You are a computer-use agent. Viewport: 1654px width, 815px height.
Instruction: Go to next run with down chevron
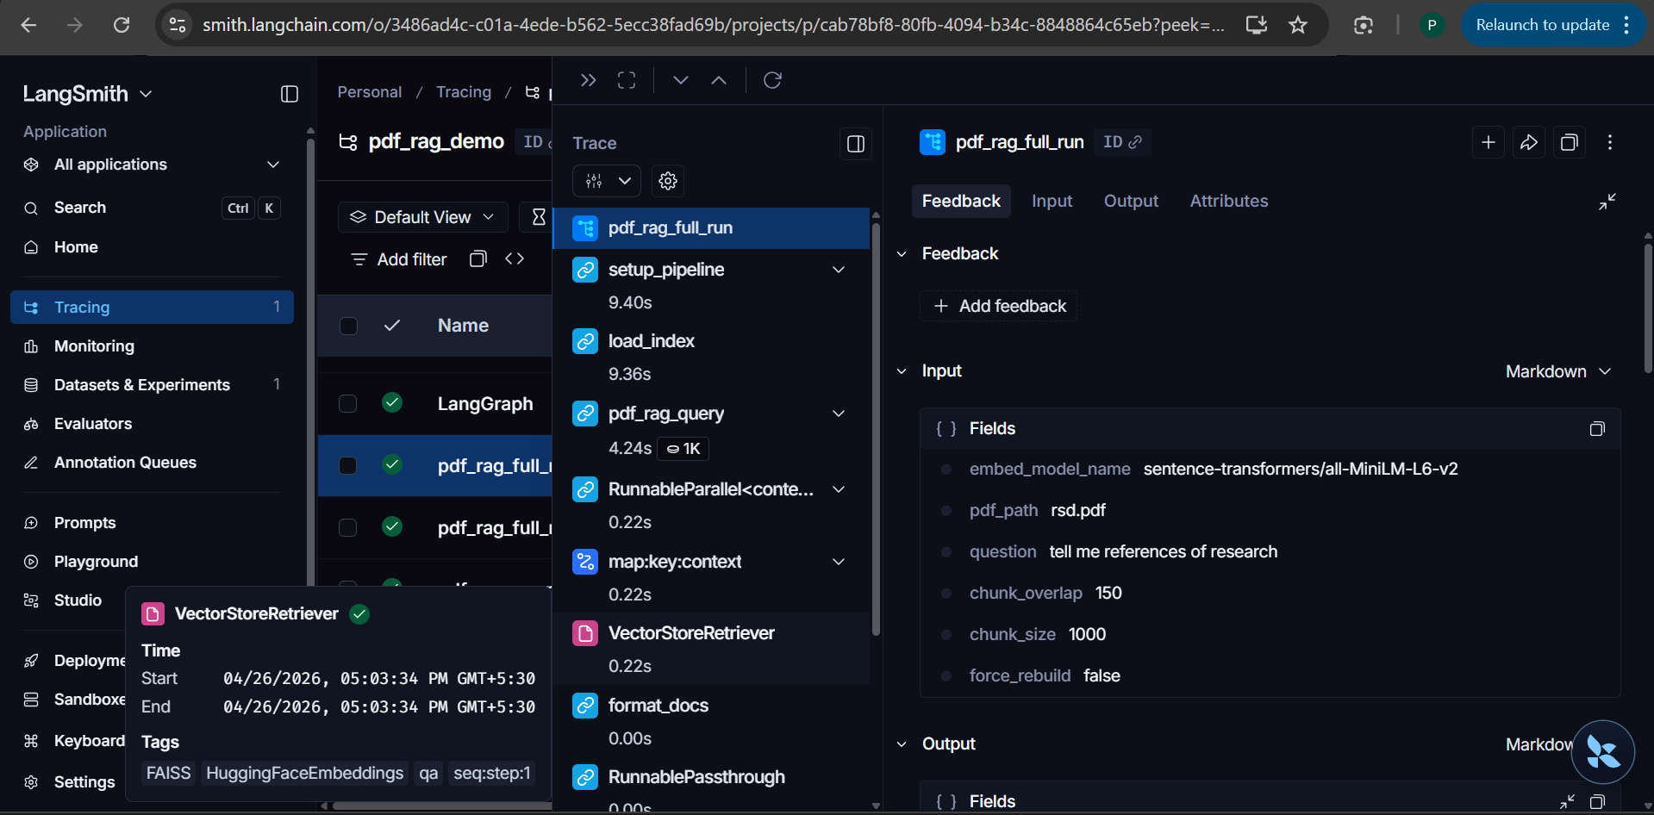coord(681,80)
